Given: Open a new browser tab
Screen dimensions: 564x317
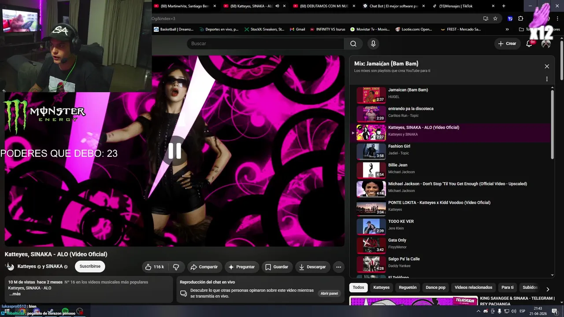Looking at the screenshot, I should tap(504, 6).
